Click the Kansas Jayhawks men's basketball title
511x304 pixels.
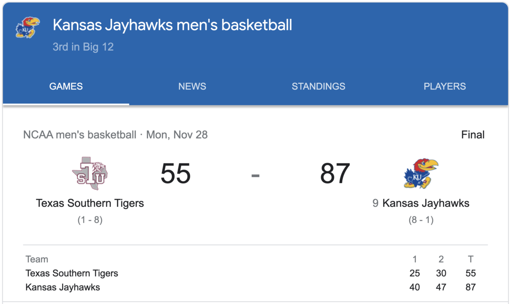pos(172,25)
